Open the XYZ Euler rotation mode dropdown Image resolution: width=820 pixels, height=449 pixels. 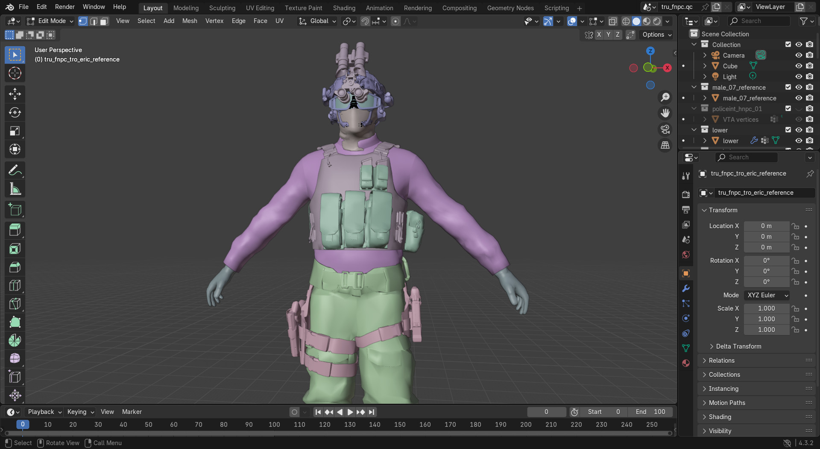click(x=767, y=295)
